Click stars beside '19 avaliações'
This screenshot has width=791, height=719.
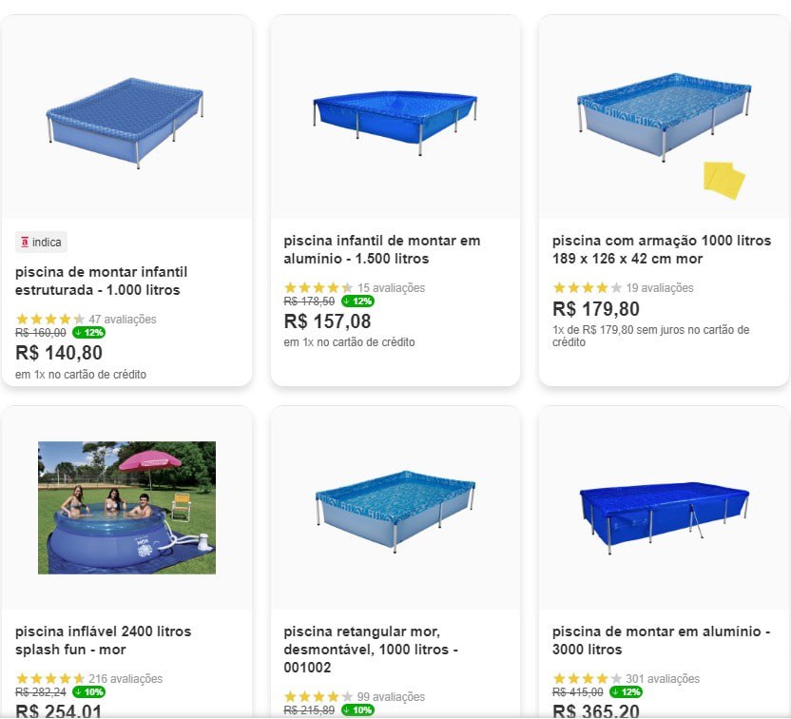[x=587, y=288]
